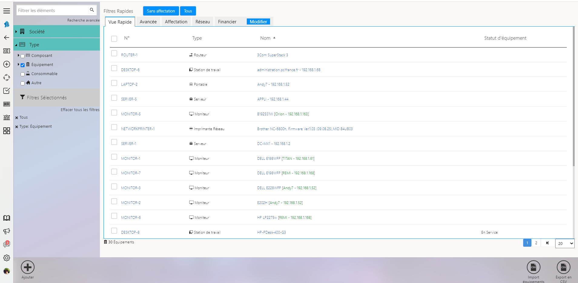Select the MONITOR-6 row checkbox

point(114,216)
